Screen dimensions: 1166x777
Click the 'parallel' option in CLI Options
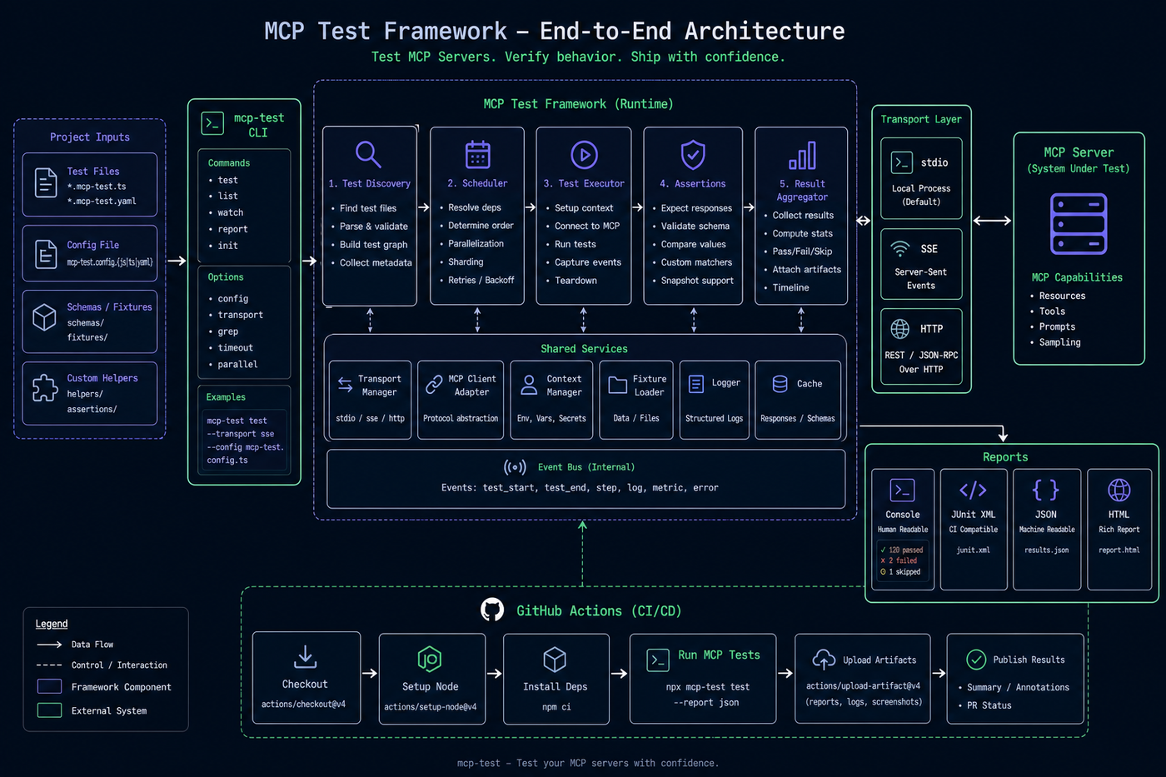click(x=237, y=364)
